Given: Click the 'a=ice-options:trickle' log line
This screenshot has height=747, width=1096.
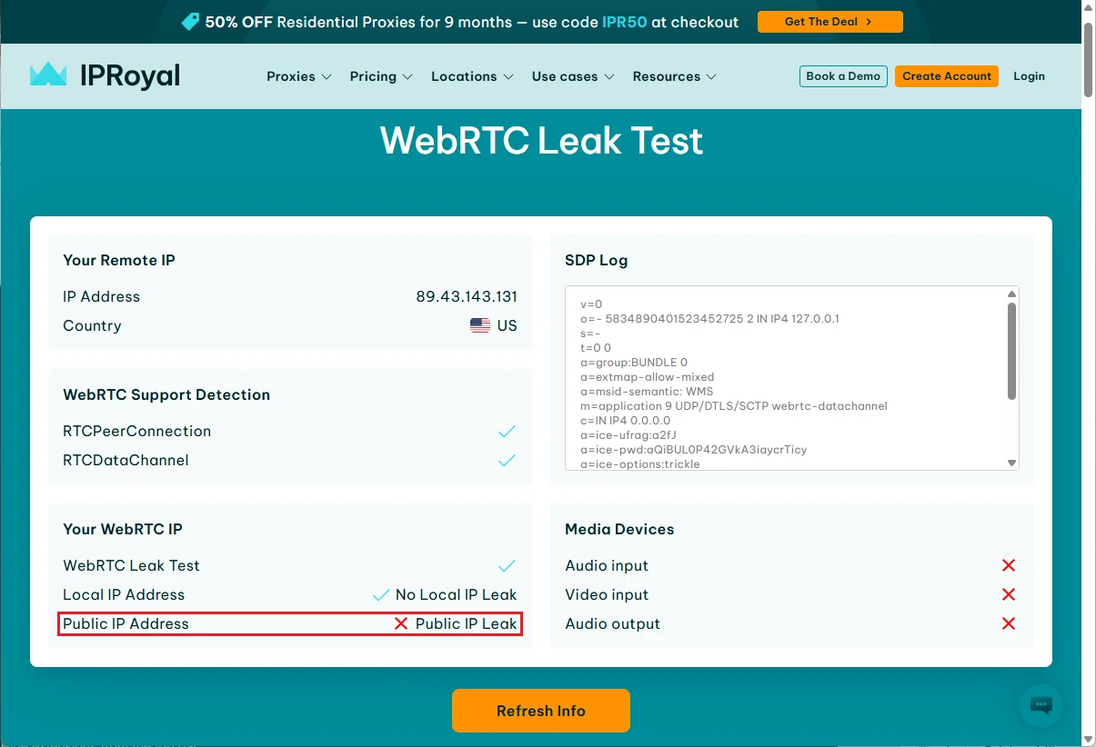Looking at the screenshot, I should tap(641, 463).
